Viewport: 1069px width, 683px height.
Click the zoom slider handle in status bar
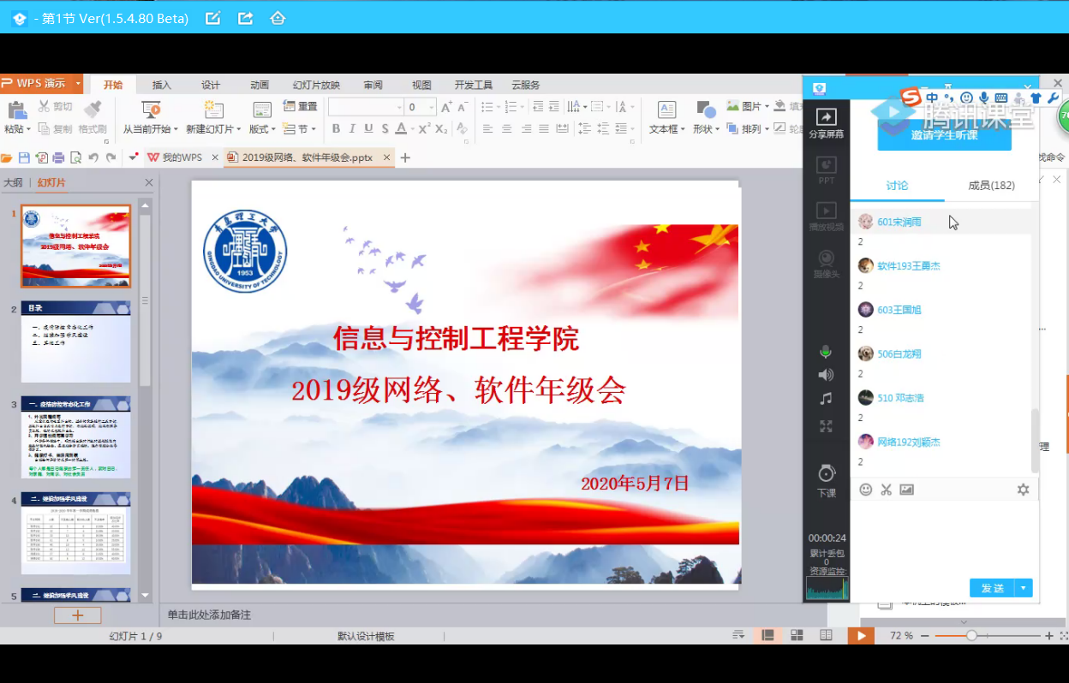pos(971,636)
